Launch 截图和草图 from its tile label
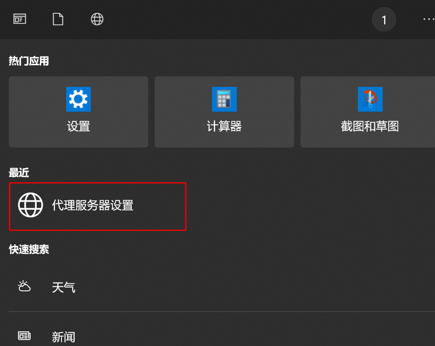 pyautogui.click(x=370, y=126)
